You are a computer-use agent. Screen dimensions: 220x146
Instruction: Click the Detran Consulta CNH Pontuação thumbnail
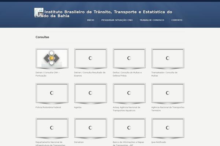pos(52,58)
